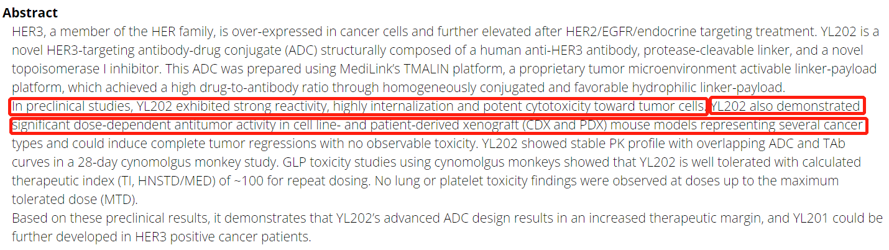
Task: Click the words 'topoisomerase I inhibitor'
Action: point(88,68)
